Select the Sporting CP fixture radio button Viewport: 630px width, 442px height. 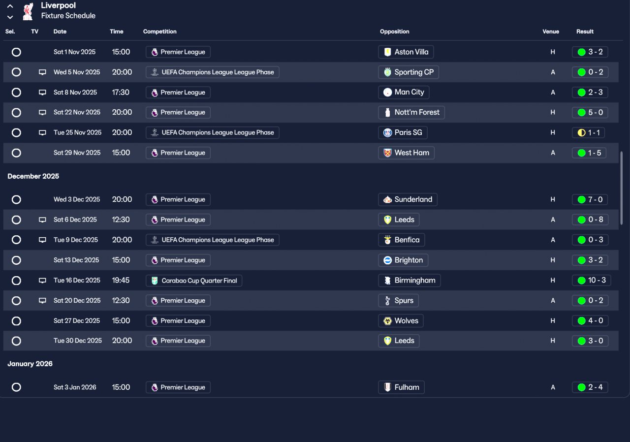tap(16, 72)
